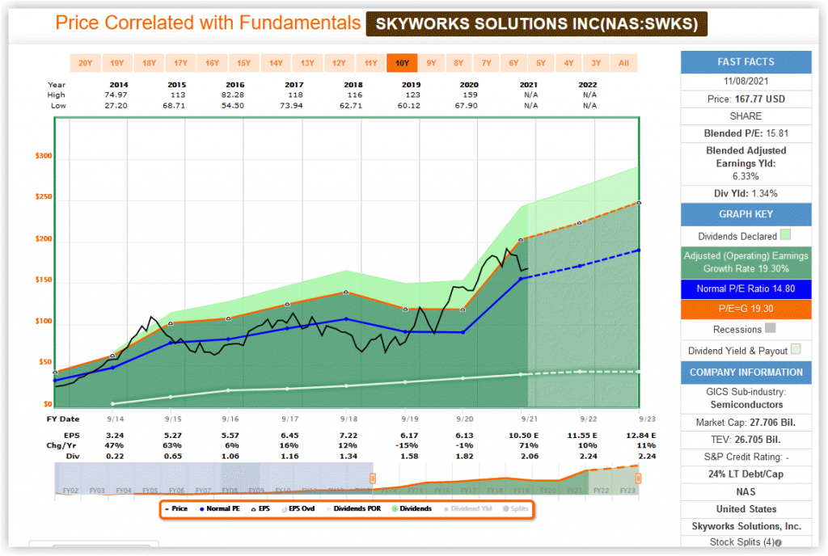Click the P/E=G 19.30 orange button
This screenshot has width=828, height=556.
[x=745, y=308]
